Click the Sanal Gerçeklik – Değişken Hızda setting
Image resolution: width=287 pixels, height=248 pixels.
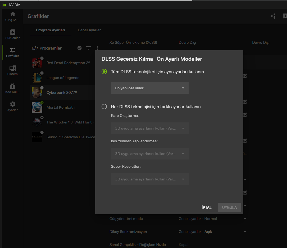tap(139, 245)
